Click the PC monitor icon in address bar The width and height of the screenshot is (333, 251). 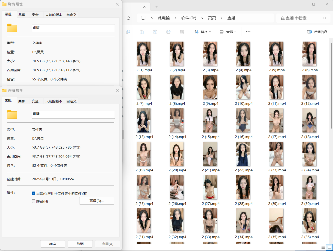tap(143, 18)
